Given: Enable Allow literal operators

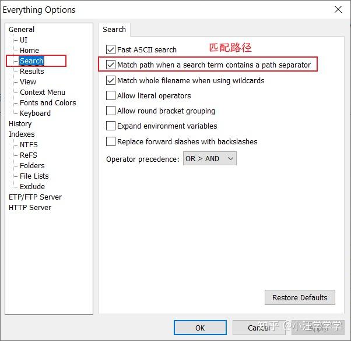Looking at the screenshot, I should pyautogui.click(x=111, y=95).
